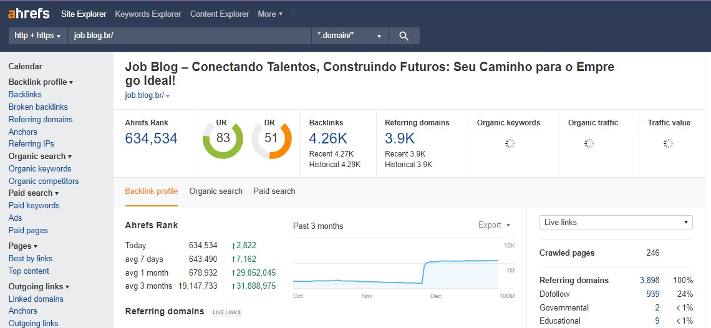
Task: Open the *.domain/* mode dropdown
Action: [x=349, y=36]
